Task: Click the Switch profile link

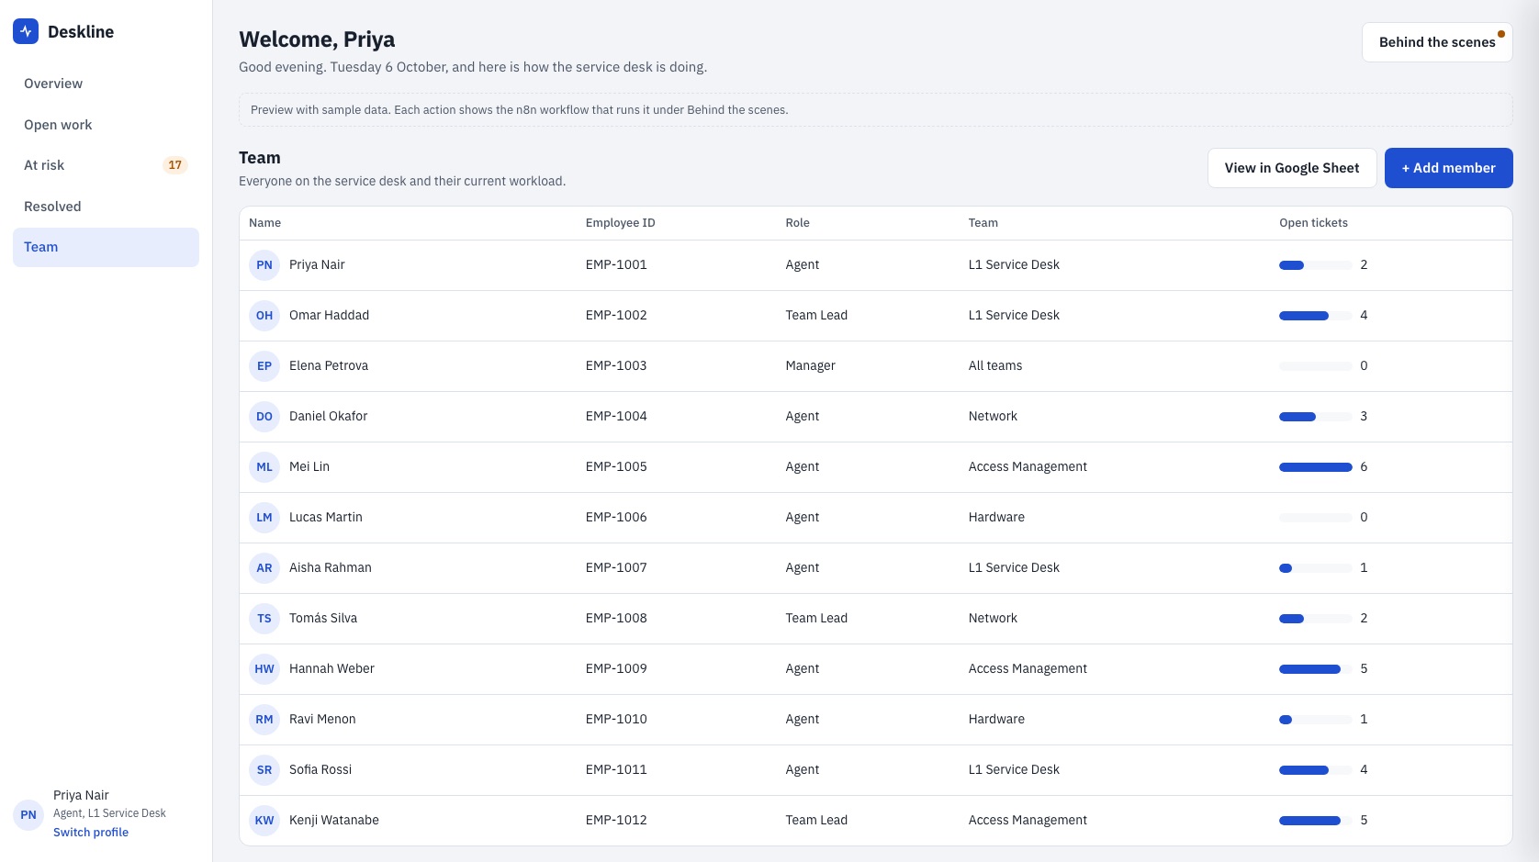Action: pos(91,833)
